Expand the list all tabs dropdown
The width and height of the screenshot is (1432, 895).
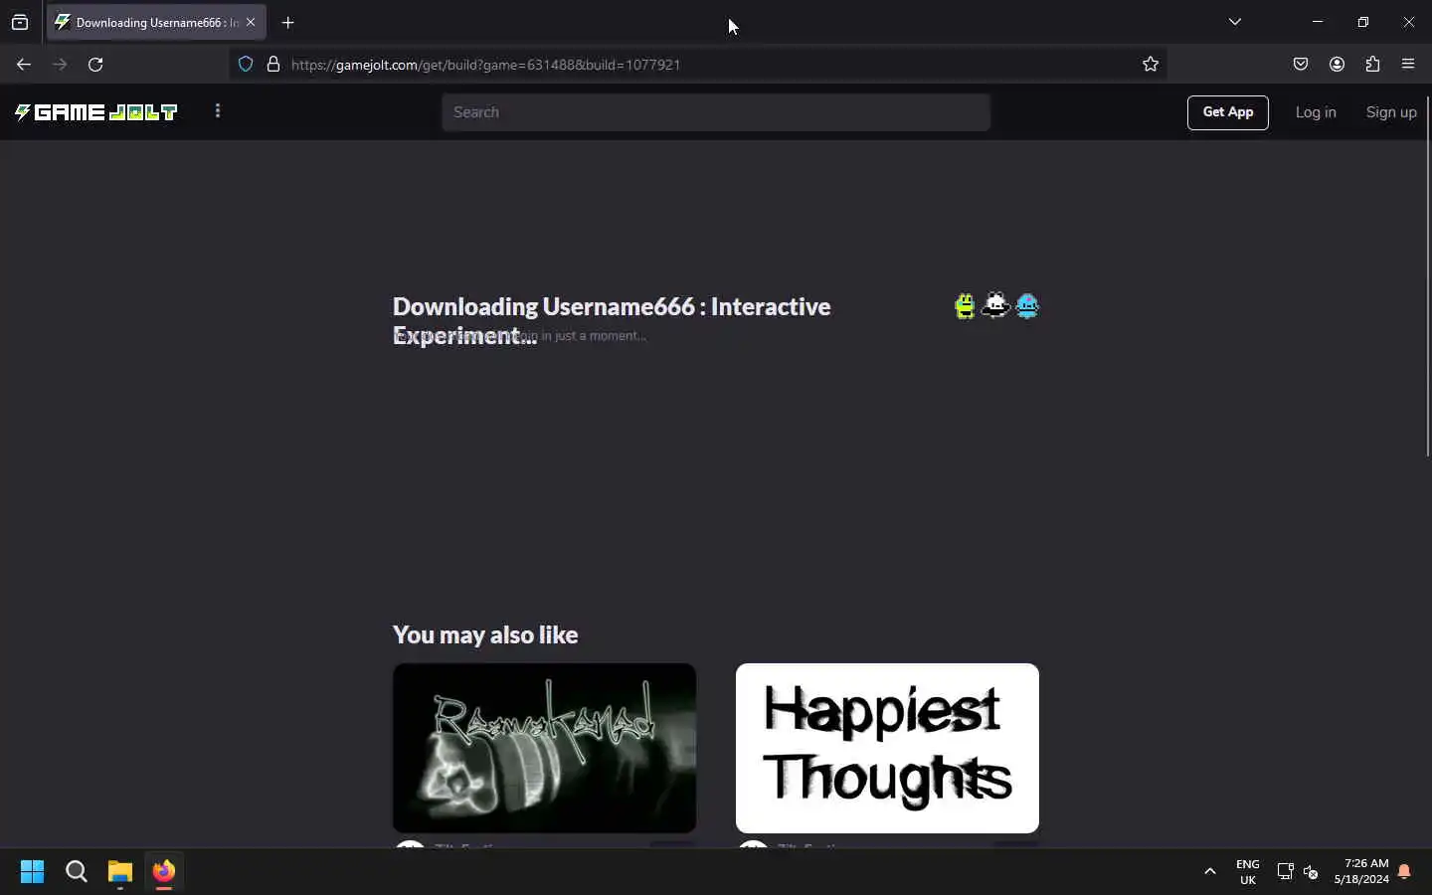[x=1235, y=22]
